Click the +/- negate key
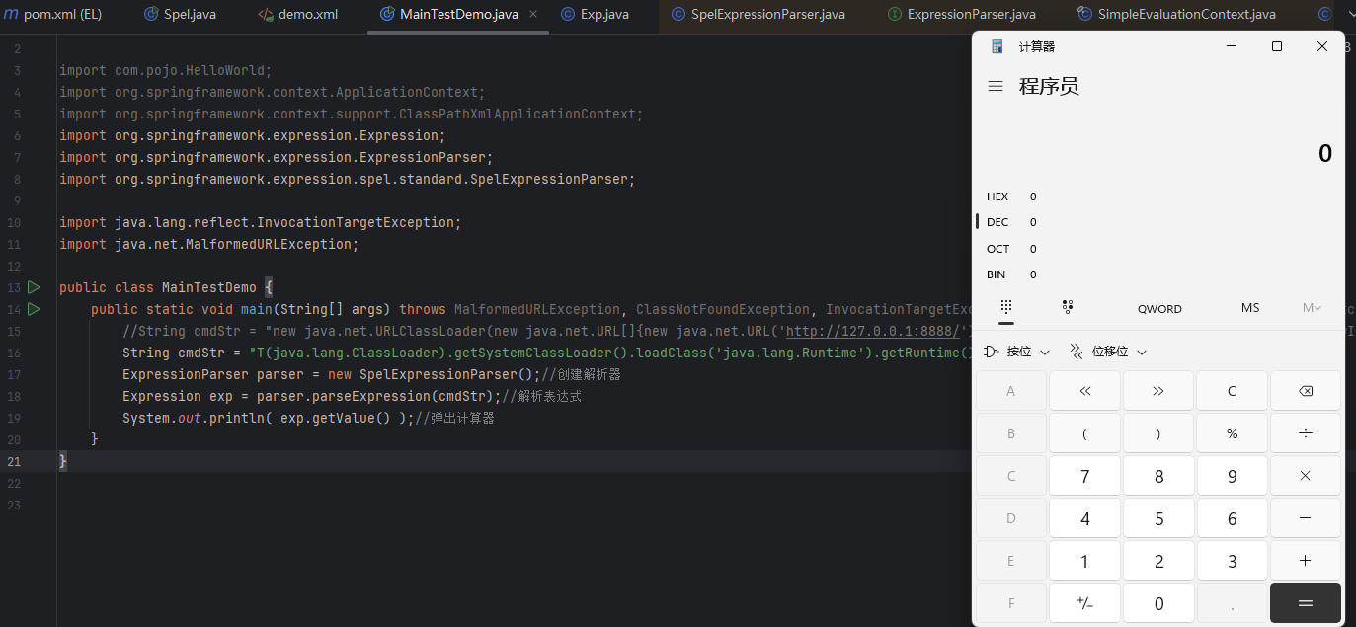 [1084, 603]
